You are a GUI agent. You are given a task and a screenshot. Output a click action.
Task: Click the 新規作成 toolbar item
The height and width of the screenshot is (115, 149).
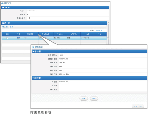6,27
